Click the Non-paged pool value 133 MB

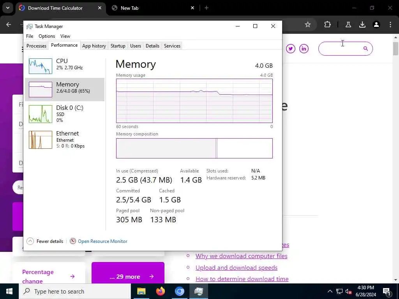click(x=163, y=220)
